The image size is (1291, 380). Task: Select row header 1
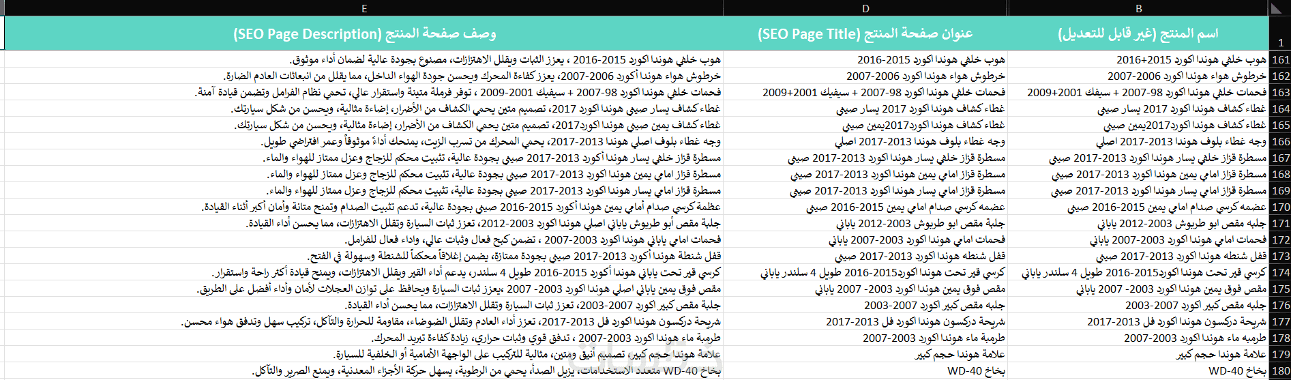click(x=1279, y=33)
